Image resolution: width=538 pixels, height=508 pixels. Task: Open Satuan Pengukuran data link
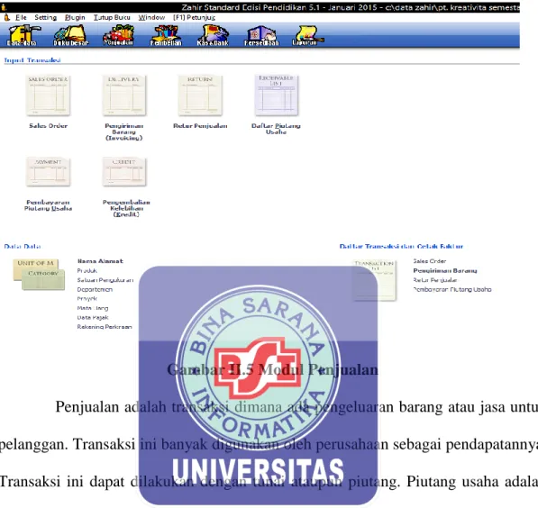[x=105, y=280]
